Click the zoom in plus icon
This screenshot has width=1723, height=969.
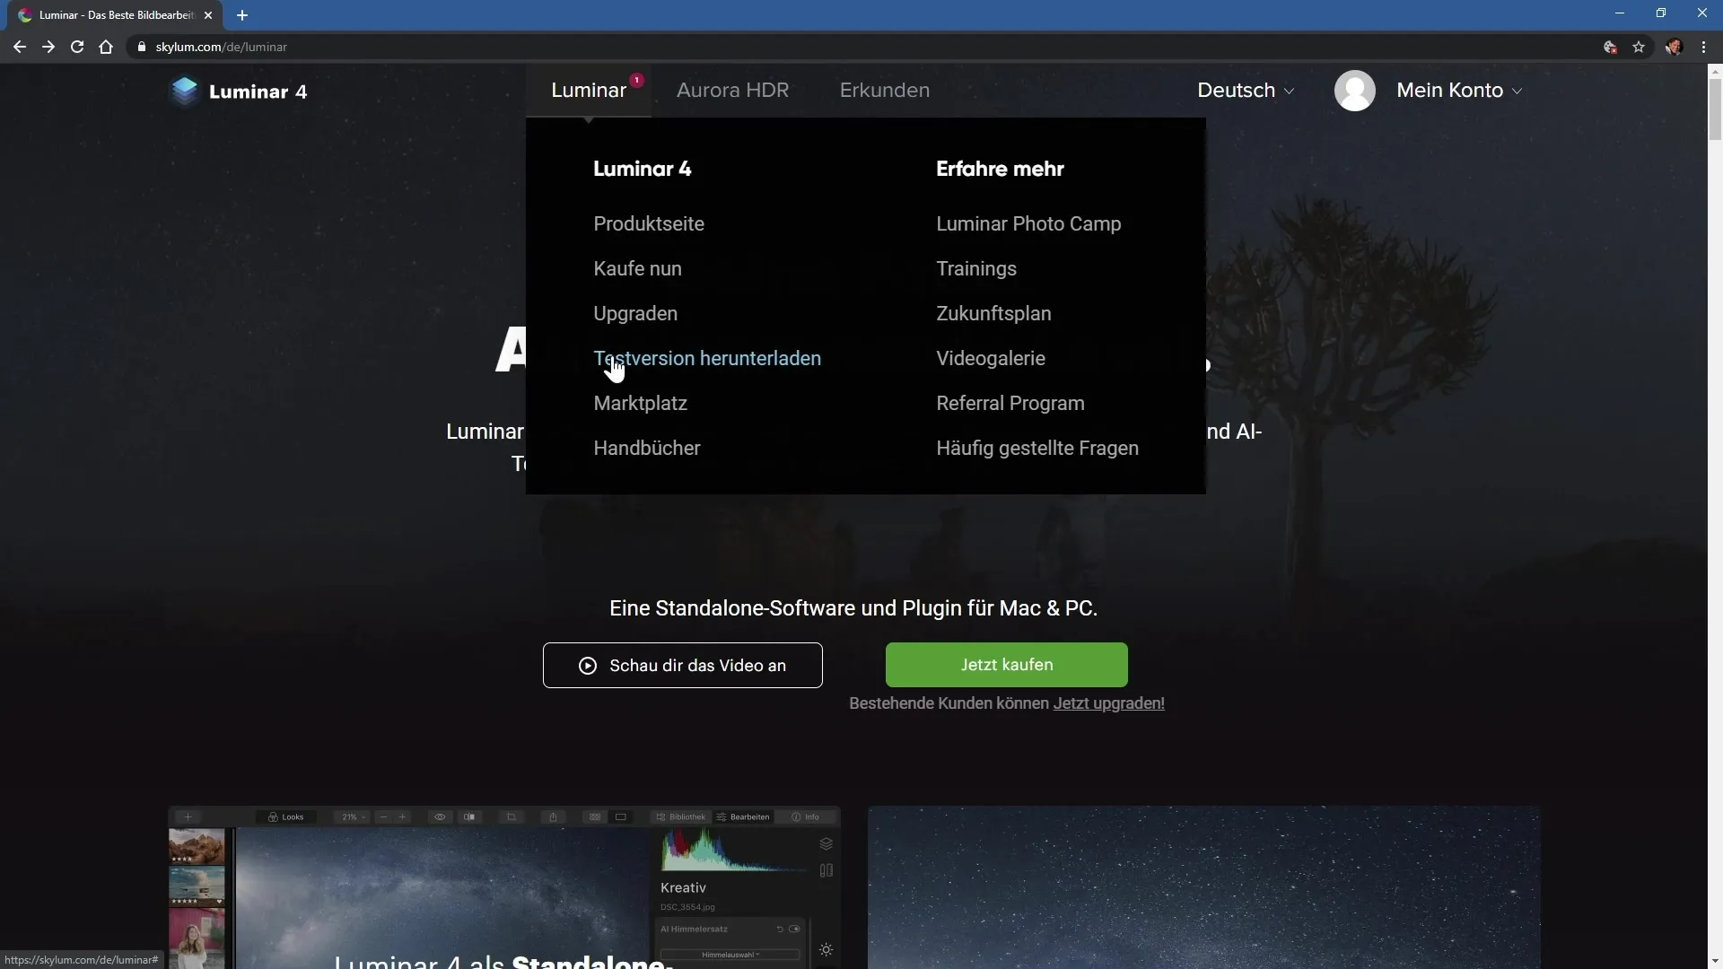402,816
